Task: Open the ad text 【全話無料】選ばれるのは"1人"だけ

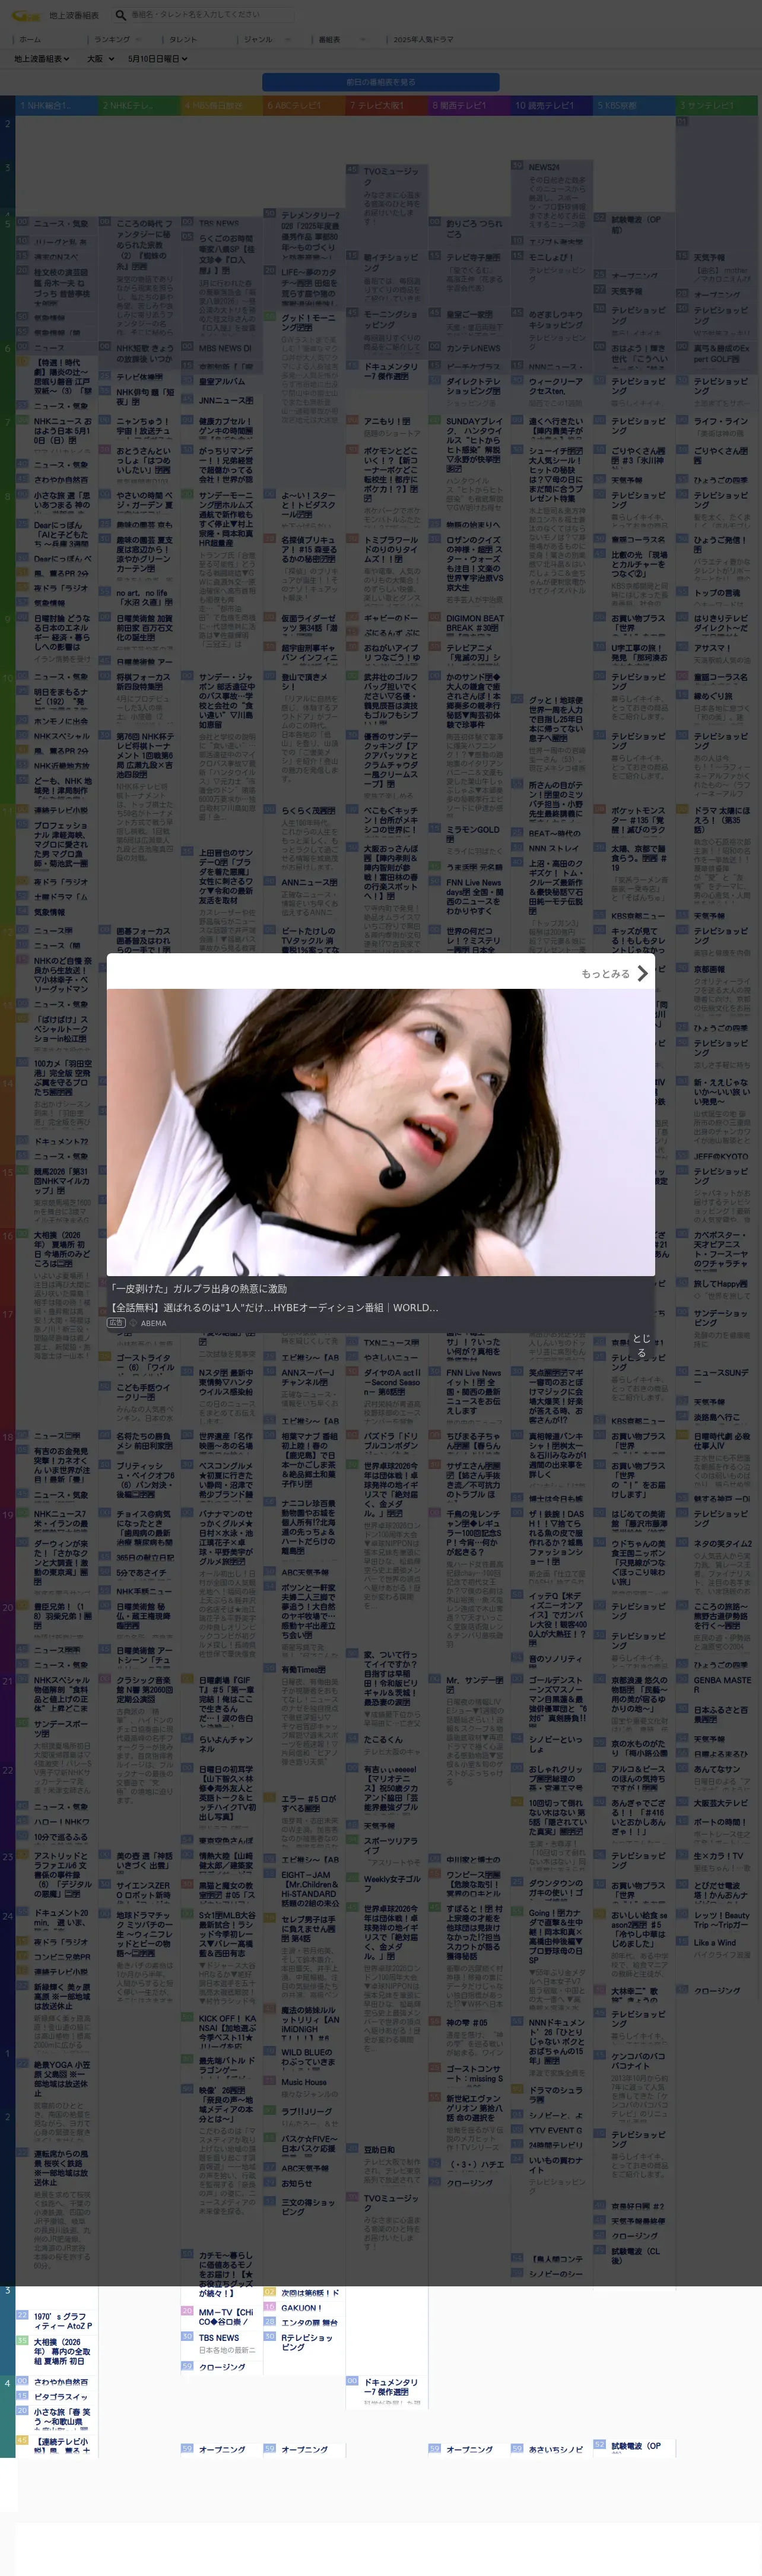Action: pyautogui.click(x=274, y=1307)
